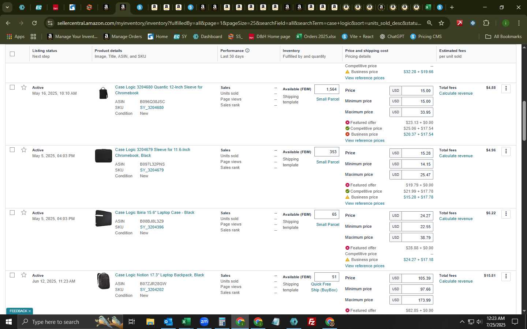Select checkbox for Notion Backpack row
Image resolution: width=527 pixels, height=329 pixels.
12,275
